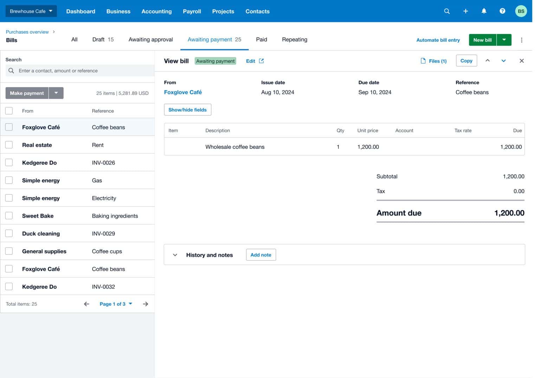Viewport: 540px width, 378px height.
Task: Collapse the History and notes section
Action: [175, 255]
